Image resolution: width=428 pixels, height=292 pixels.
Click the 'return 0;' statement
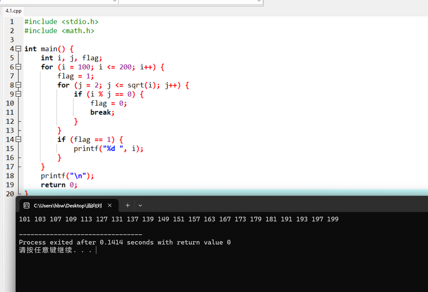tap(59, 185)
